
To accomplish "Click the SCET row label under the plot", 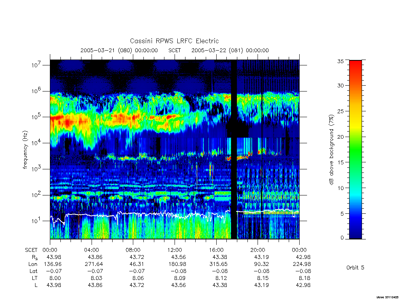I will pyautogui.click(x=31, y=250).
